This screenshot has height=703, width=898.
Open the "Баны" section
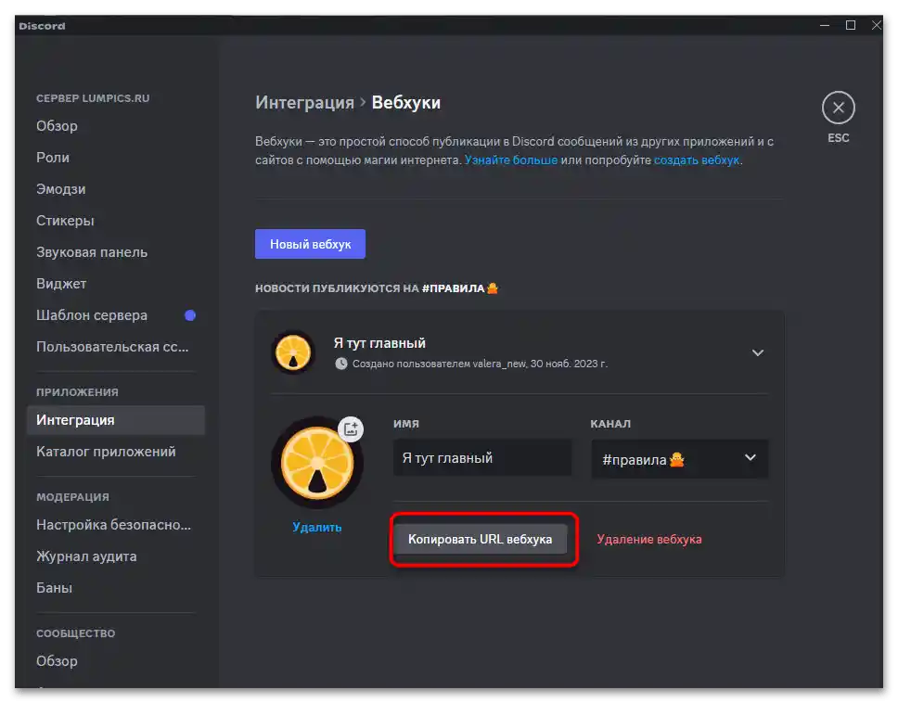coord(54,587)
